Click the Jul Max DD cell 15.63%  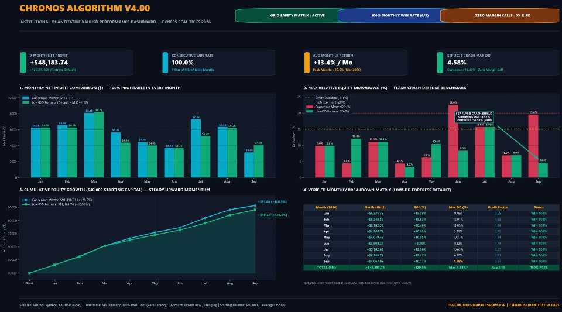[x=458, y=249]
